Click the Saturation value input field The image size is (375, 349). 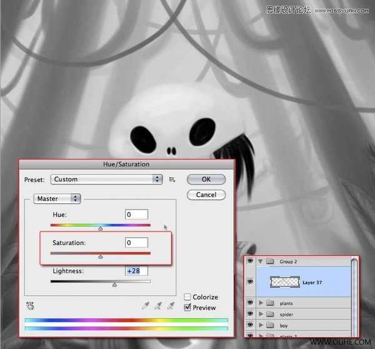click(x=136, y=243)
